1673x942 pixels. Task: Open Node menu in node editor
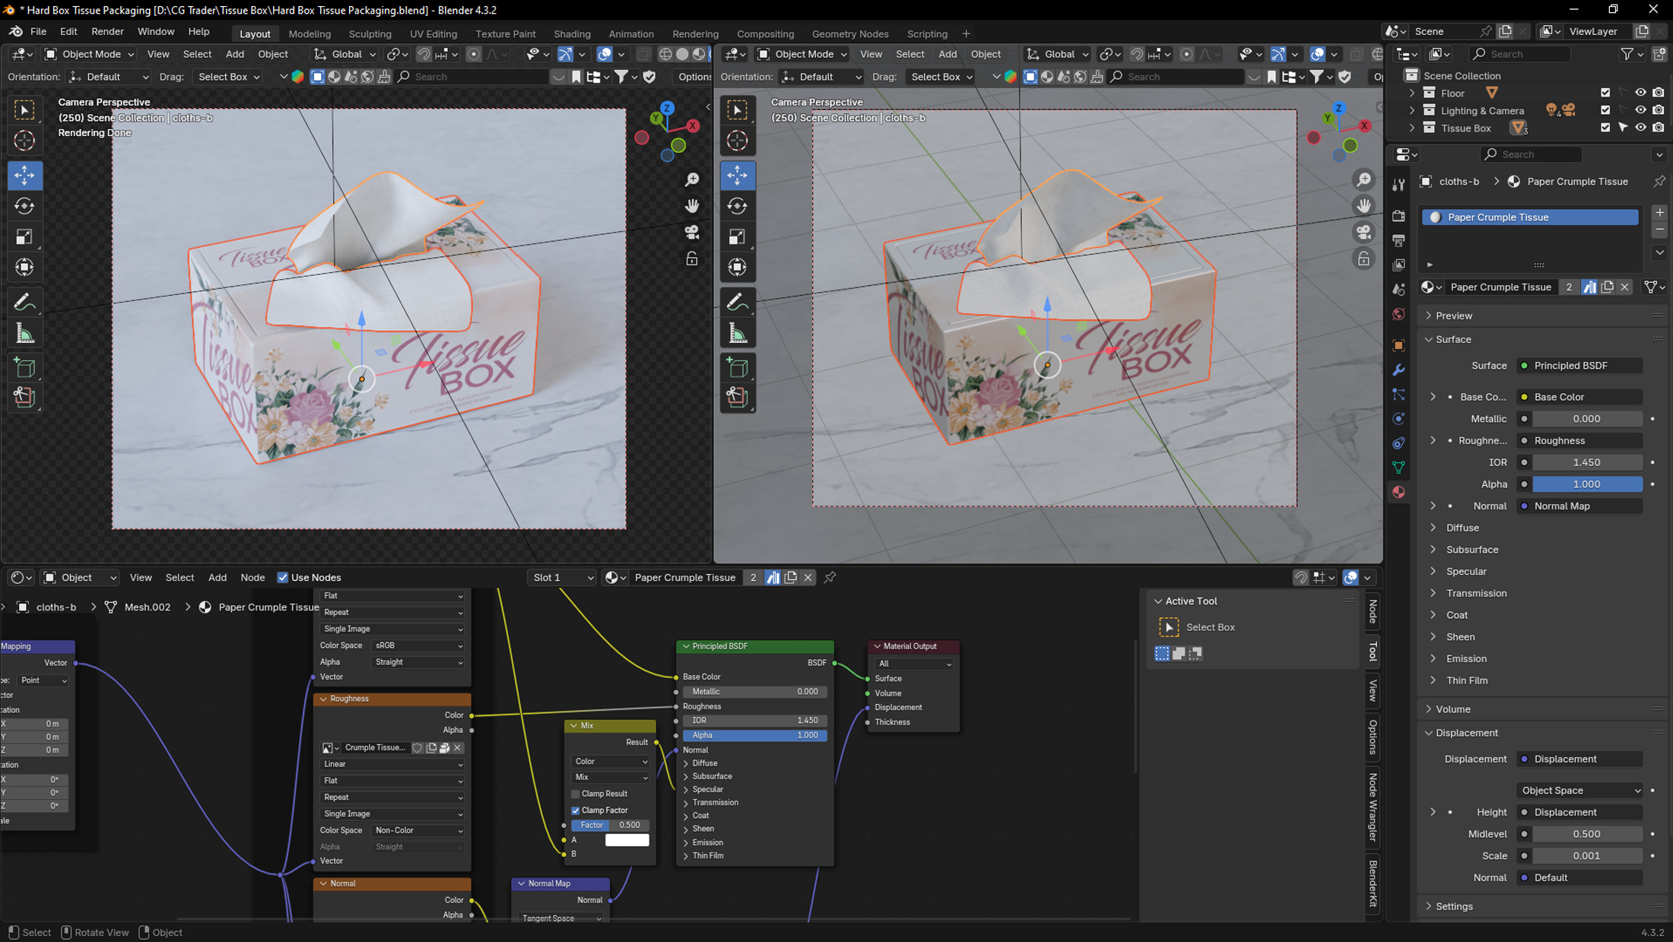pos(252,578)
